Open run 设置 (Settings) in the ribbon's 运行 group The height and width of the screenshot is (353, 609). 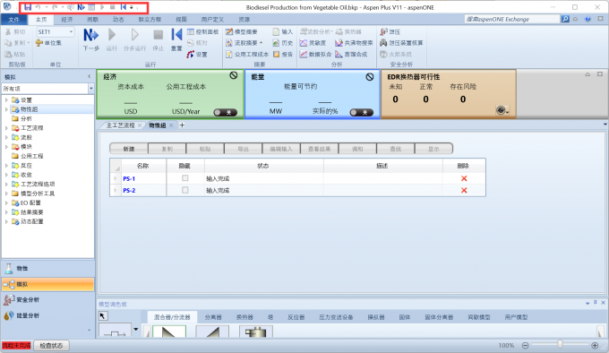click(197, 55)
